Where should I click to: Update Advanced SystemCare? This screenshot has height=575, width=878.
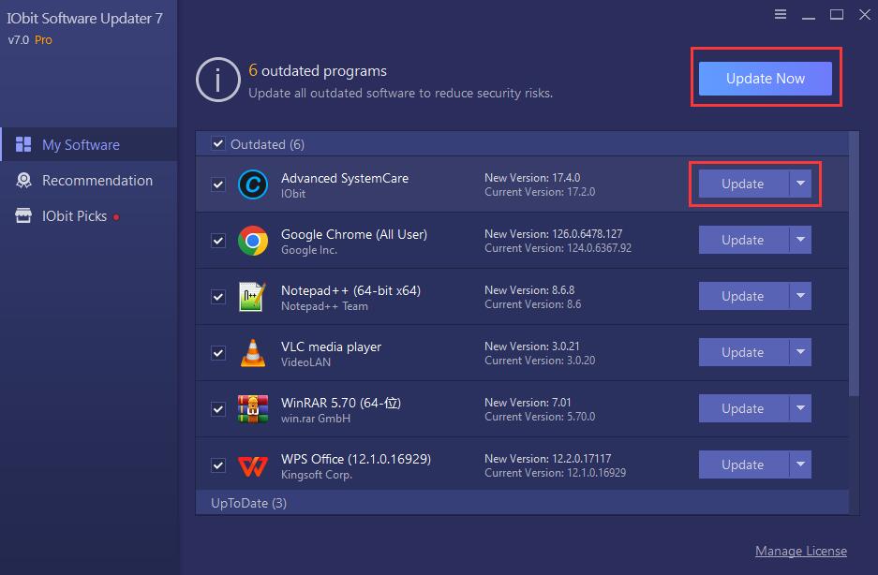tap(744, 184)
